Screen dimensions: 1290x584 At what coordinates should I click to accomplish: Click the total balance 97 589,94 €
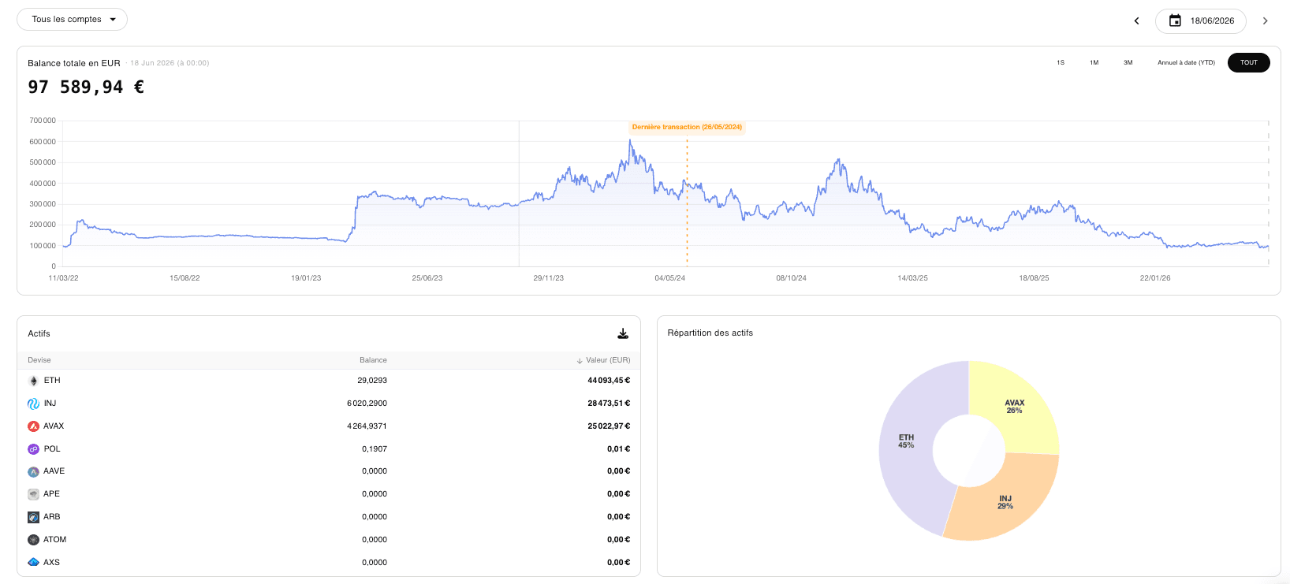click(86, 87)
